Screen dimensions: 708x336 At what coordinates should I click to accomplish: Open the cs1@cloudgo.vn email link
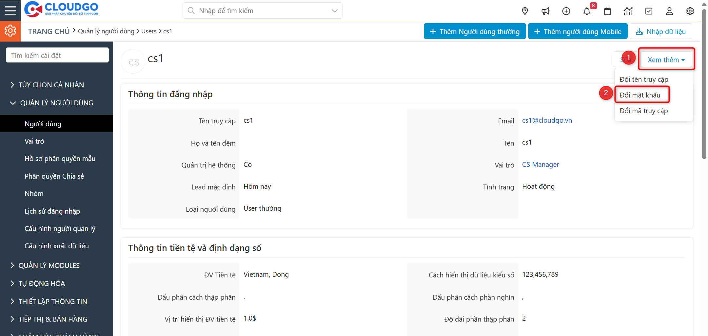click(547, 120)
